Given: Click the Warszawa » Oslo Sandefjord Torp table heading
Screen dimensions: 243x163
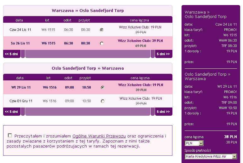Looking at the screenshot, I should pos(88,10).
